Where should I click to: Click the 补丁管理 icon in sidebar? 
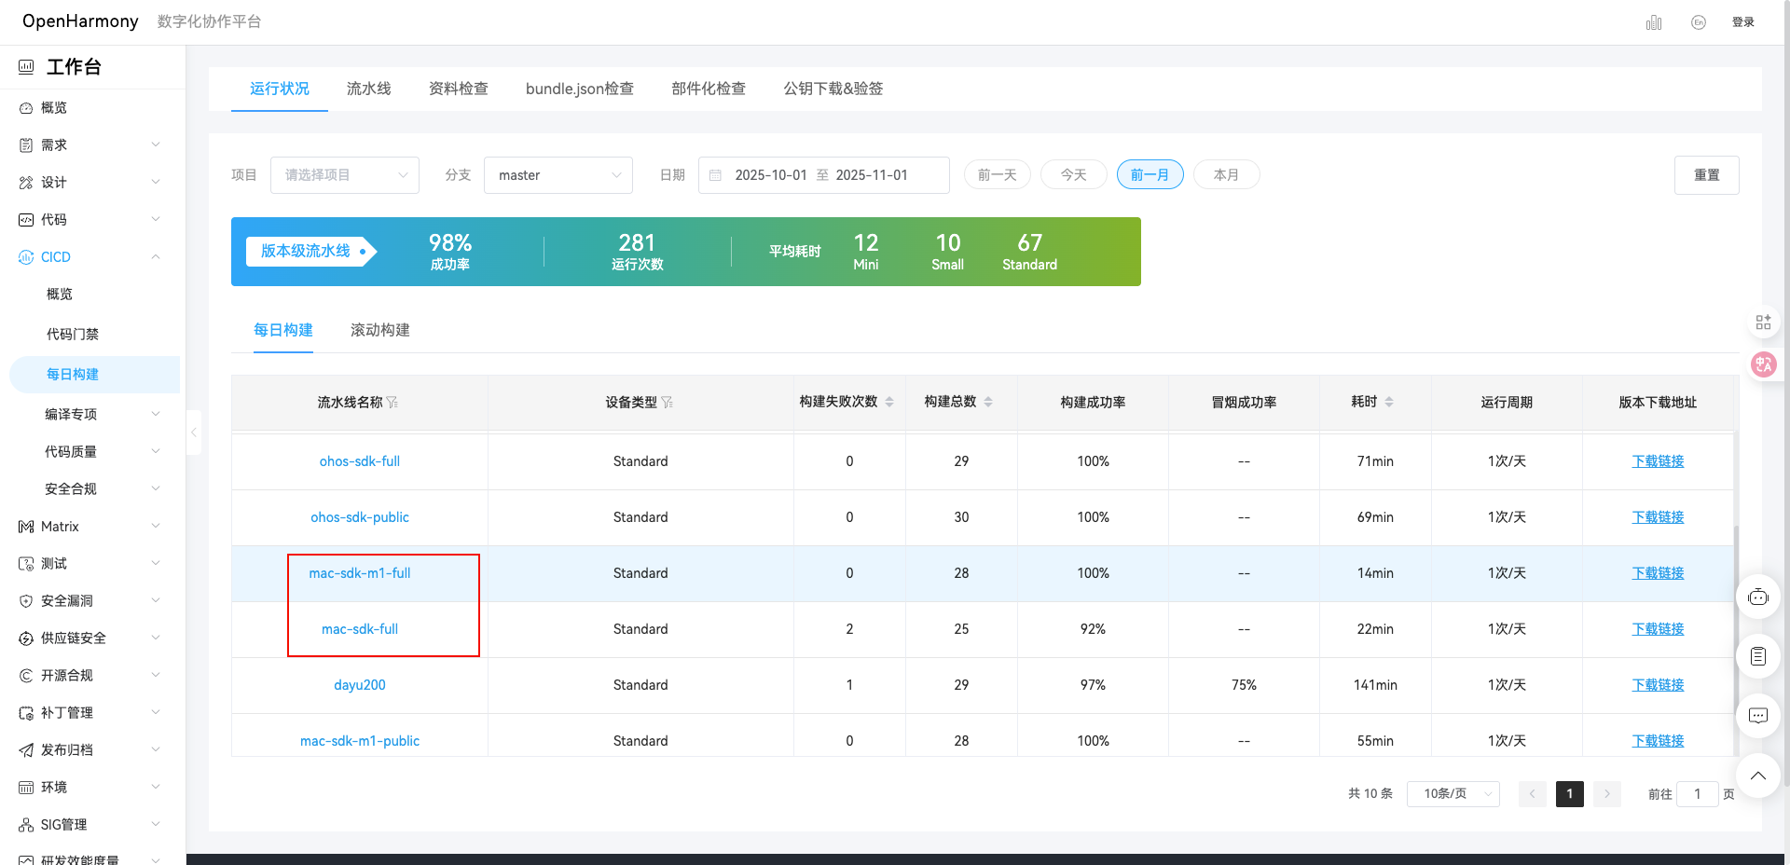tap(26, 713)
